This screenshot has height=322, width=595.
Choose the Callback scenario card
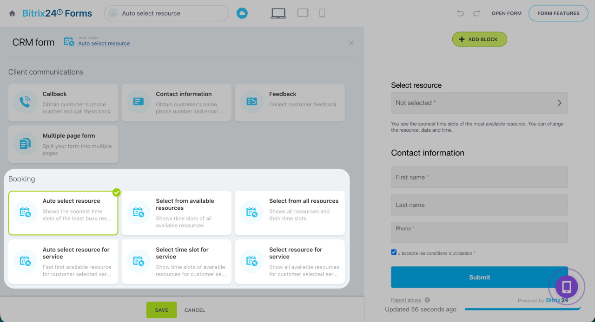pos(63,103)
